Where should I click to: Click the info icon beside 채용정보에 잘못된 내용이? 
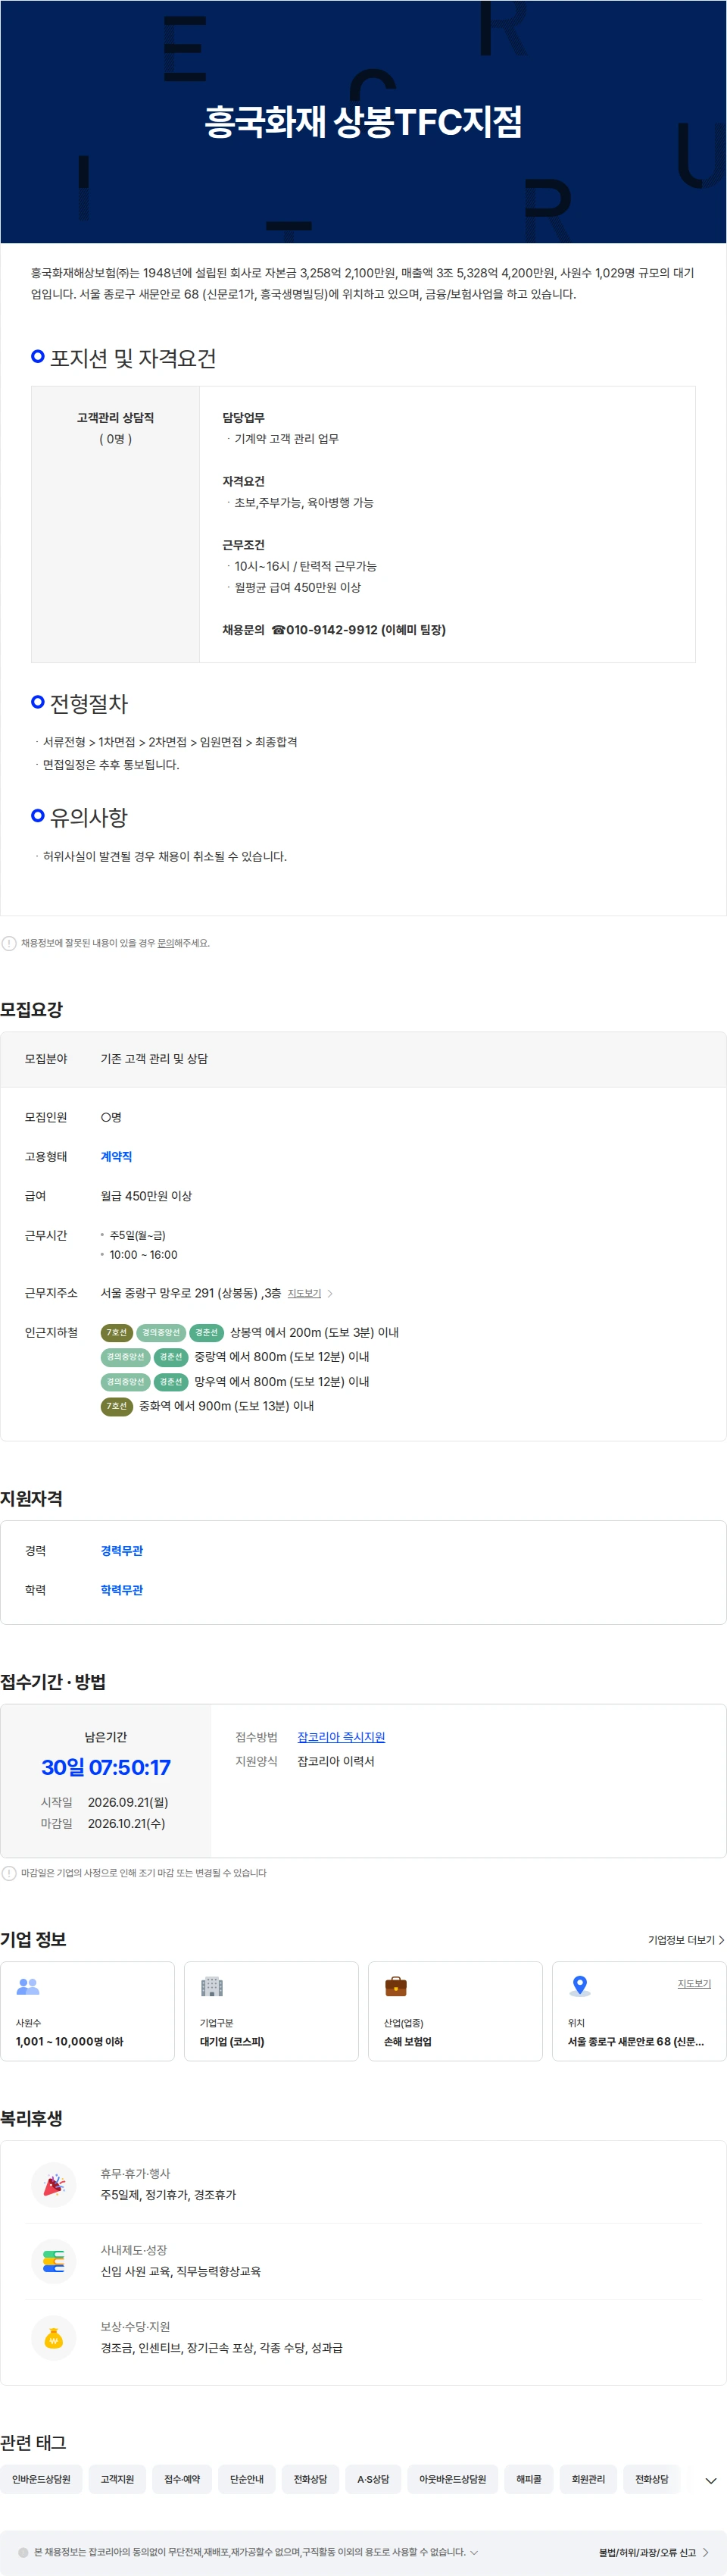[9, 943]
